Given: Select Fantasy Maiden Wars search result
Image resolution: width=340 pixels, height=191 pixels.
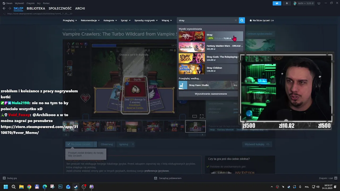Looking at the screenshot, I should click(x=211, y=47).
